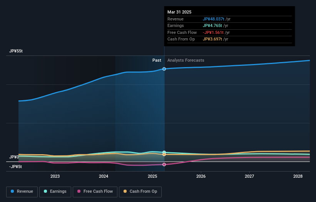Click the pink Free Cash Flow legend dot

point(79,191)
